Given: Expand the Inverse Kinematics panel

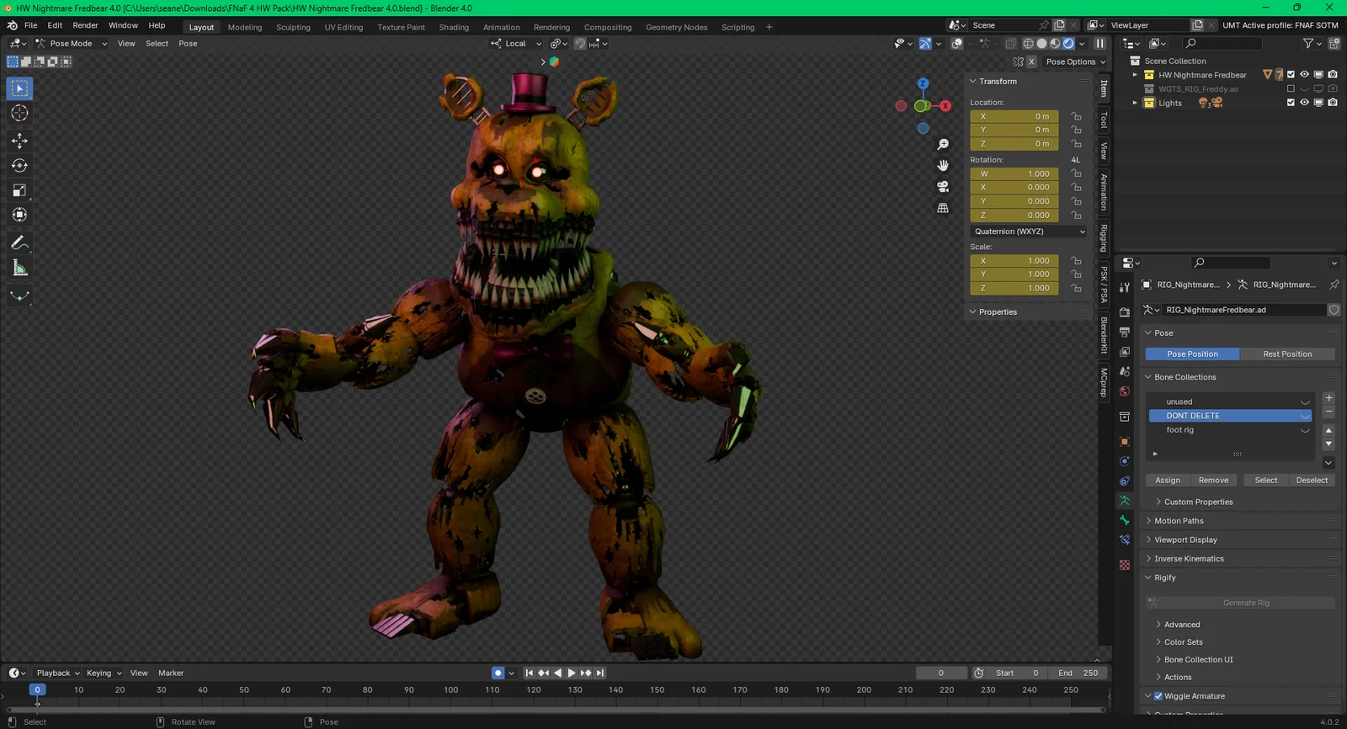Looking at the screenshot, I should [x=1189, y=559].
